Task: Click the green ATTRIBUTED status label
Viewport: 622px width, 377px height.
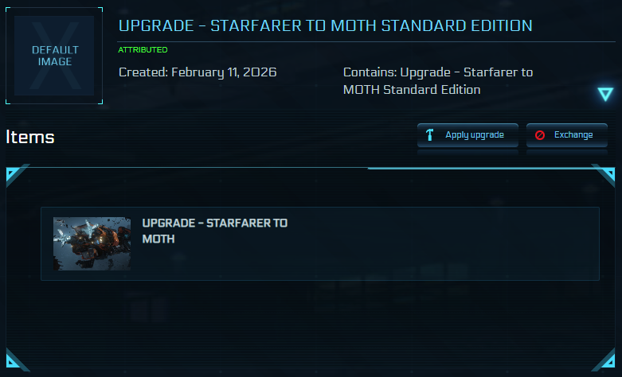Action: (143, 49)
